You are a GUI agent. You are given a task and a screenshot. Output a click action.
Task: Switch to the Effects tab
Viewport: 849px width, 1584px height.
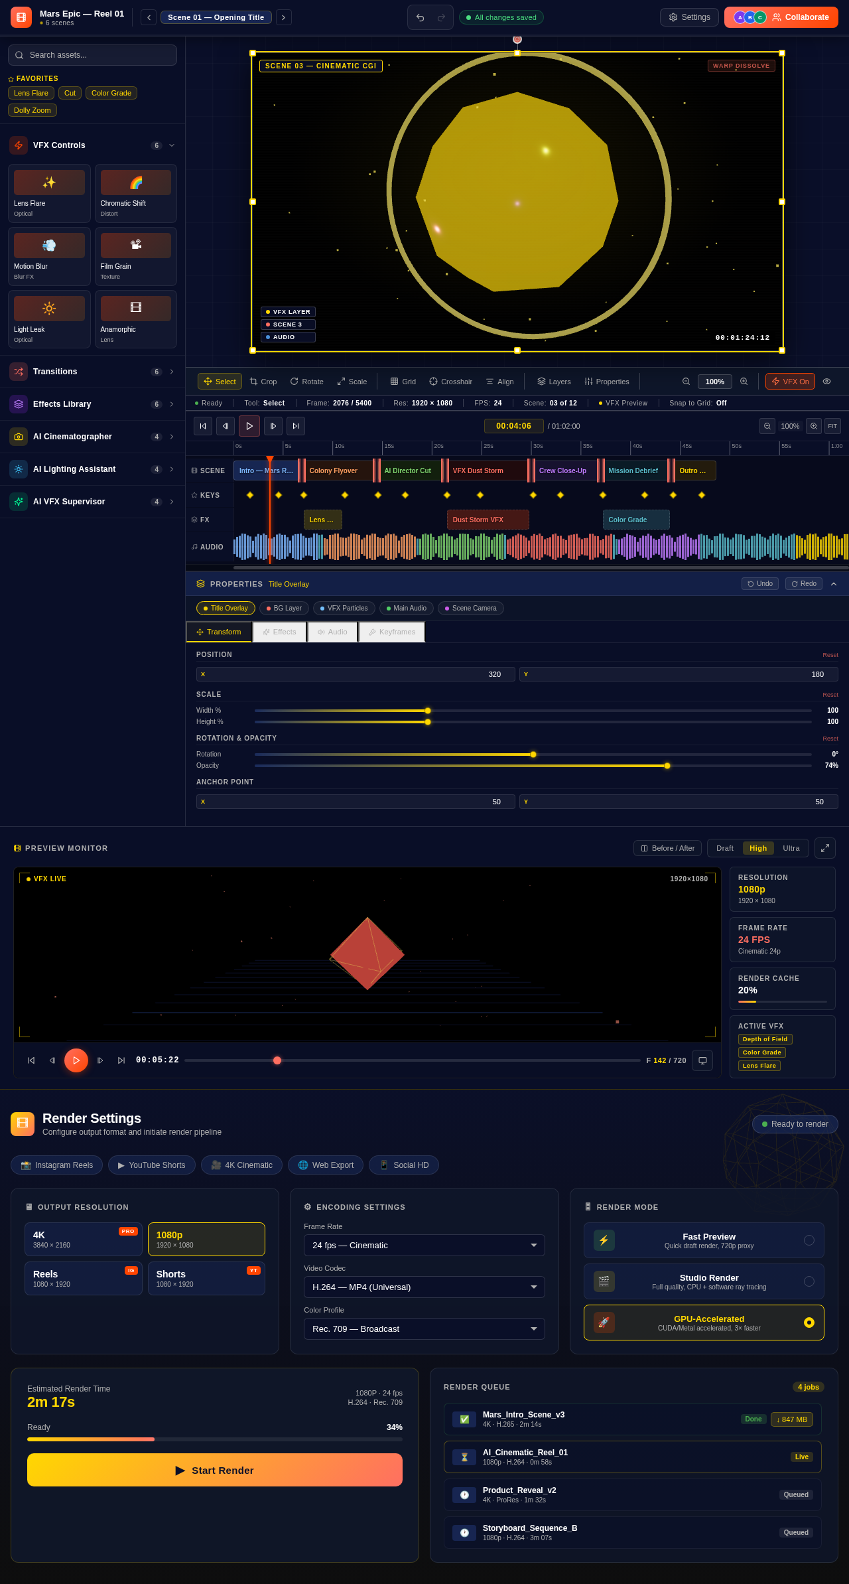[279, 632]
